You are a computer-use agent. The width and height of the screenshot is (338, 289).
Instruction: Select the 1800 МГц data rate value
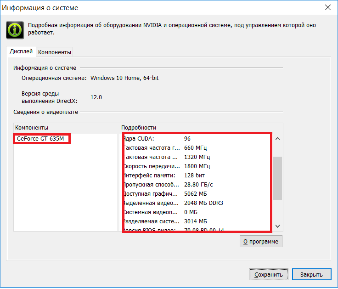(197, 166)
